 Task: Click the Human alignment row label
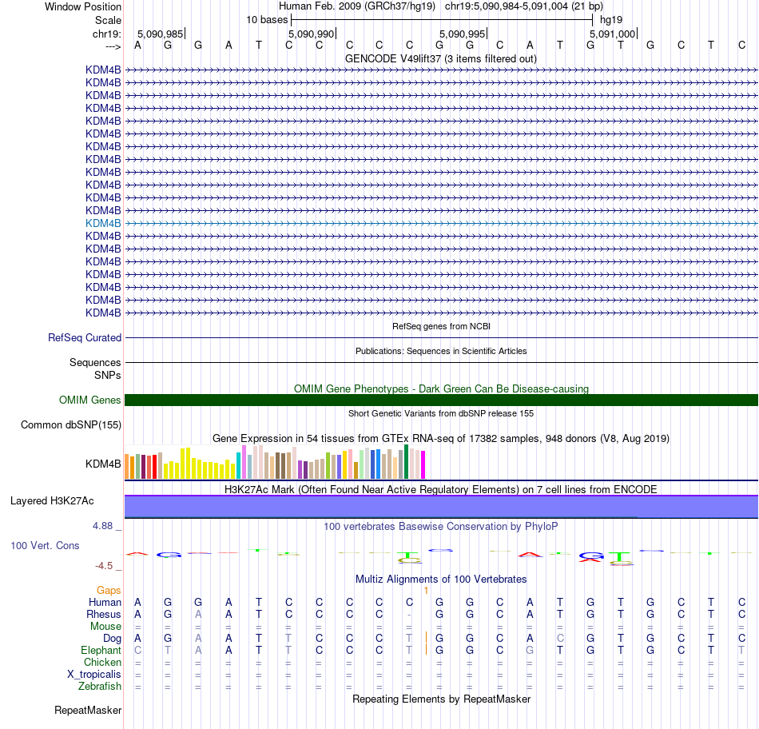click(x=105, y=602)
